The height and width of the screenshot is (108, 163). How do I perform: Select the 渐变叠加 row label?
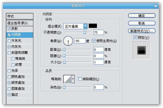[18, 83]
